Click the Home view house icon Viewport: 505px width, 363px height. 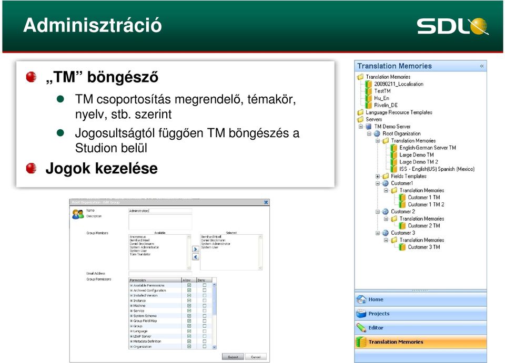(361, 299)
